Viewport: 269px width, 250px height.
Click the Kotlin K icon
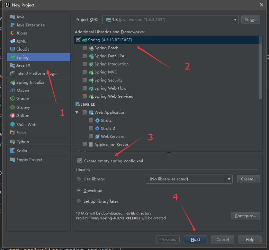[x=13, y=151]
